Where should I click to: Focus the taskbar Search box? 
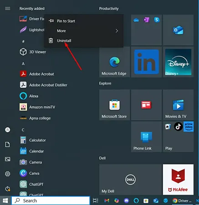point(51,200)
